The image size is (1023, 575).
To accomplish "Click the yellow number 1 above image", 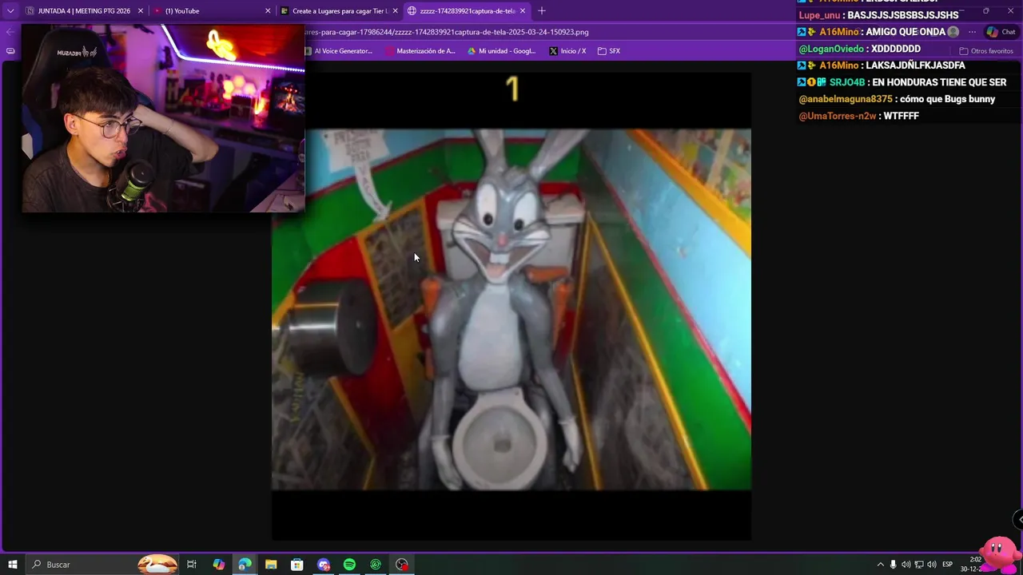I will (x=512, y=89).
